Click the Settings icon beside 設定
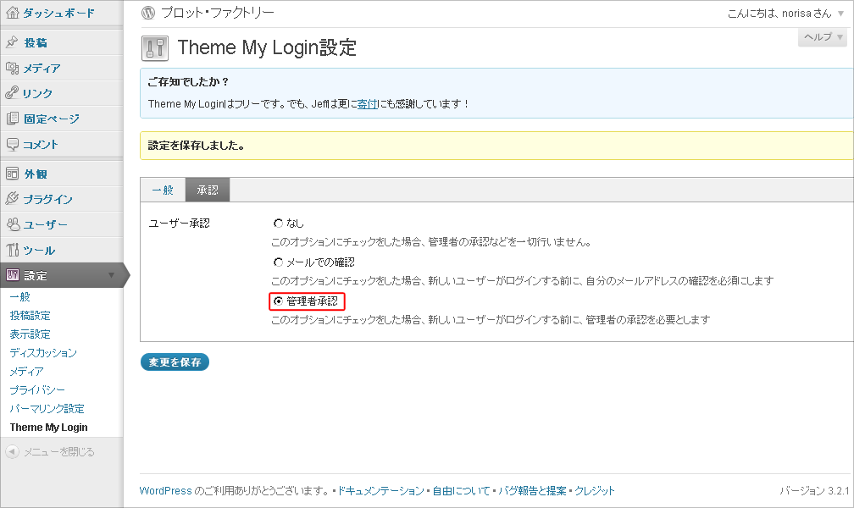Viewport: 854px width, 508px height. pyautogui.click(x=12, y=275)
